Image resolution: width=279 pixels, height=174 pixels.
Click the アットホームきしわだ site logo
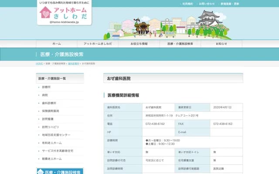point(65,13)
